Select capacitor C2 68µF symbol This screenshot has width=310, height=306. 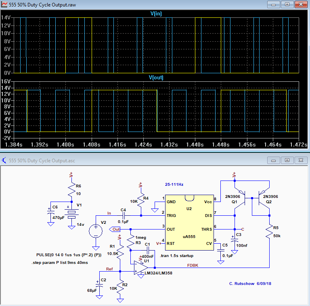99,286
